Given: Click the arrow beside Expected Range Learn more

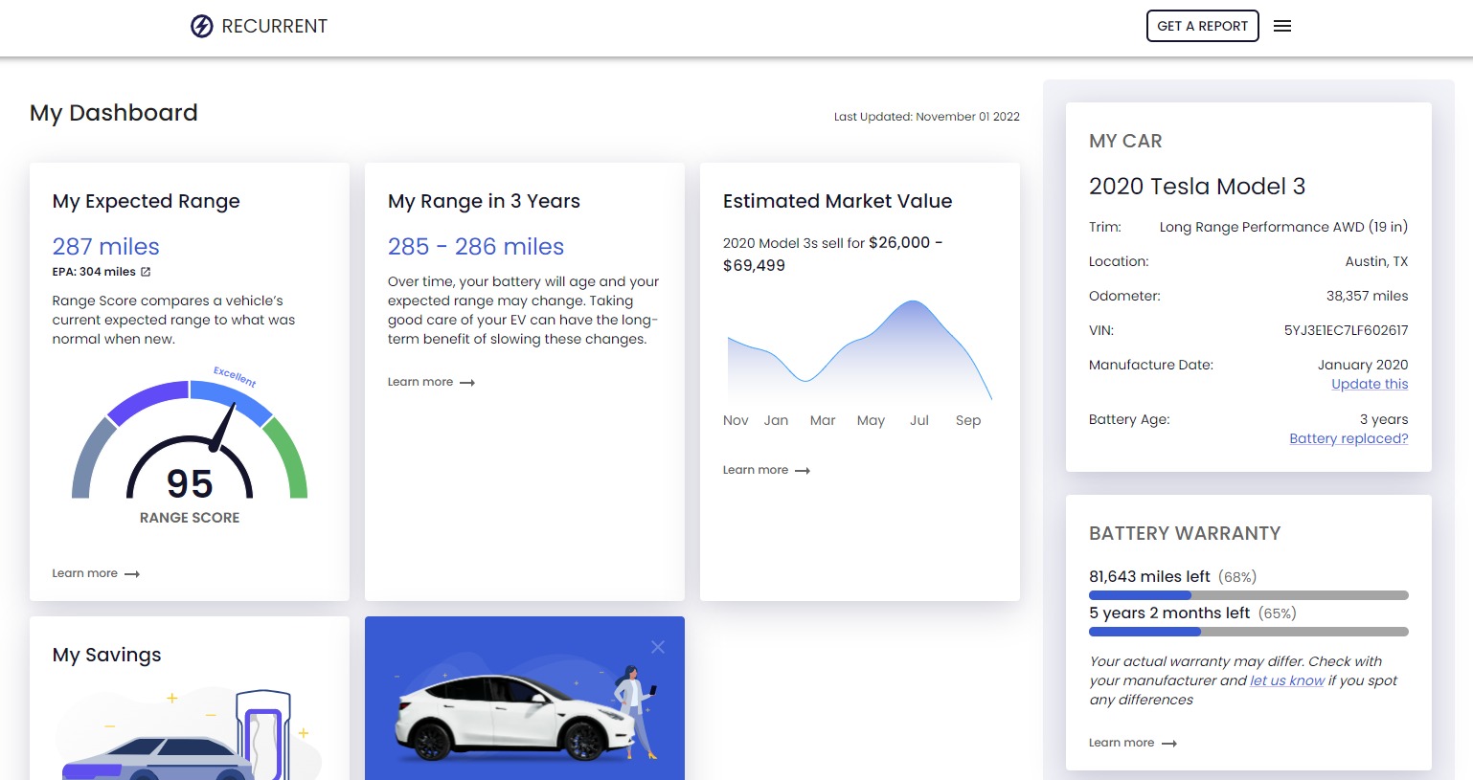Looking at the screenshot, I should pos(132,574).
